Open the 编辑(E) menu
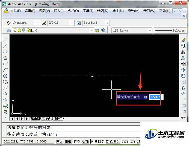The height and width of the screenshot is (146, 189). (x=30, y=11)
